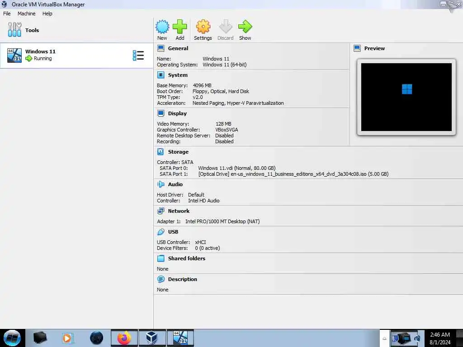The width and height of the screenshot is (463, 347).
Task: Click the Shared folders section icon
Action: (161, 258)
